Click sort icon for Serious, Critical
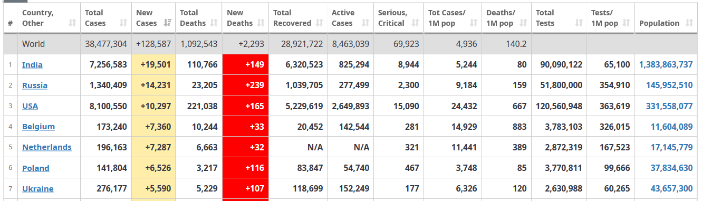This screenshot has width=702, height=201. tap(415, 23)
